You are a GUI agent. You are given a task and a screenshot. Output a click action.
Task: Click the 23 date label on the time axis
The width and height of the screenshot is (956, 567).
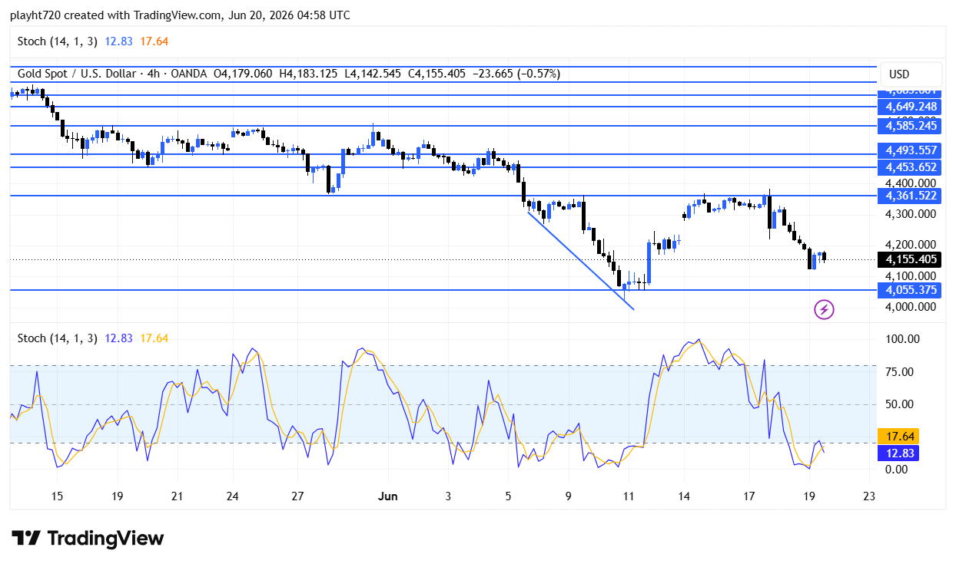tap(868, 496)
